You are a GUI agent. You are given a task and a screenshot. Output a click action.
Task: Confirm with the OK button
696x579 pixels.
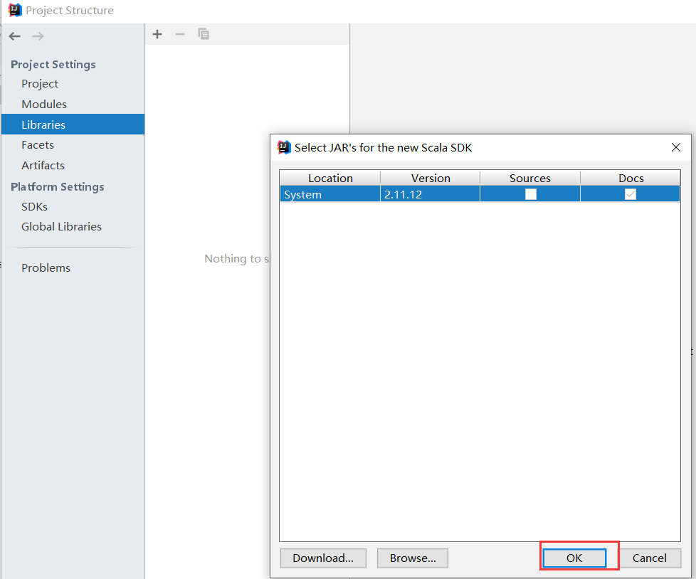(x=574, y=558)
